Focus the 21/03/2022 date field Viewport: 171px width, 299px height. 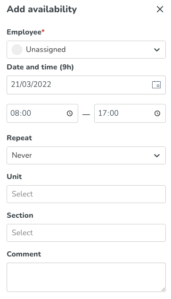tap(86, 85)
